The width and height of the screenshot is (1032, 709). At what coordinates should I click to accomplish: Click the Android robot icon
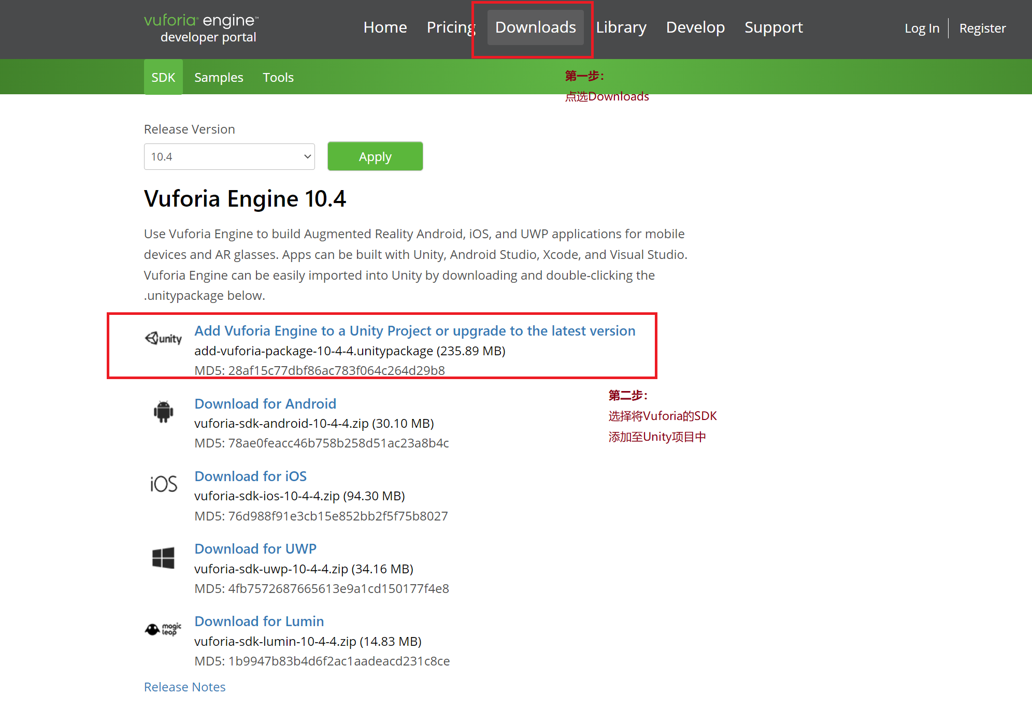click(x=163, y=412)
